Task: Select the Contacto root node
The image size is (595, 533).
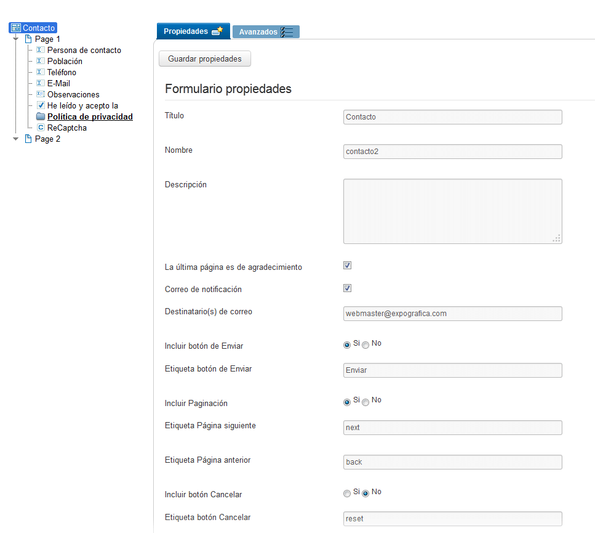Action: point(33,28)
